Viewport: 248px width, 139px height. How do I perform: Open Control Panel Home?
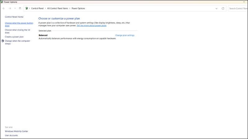click(x=14, y=17)
